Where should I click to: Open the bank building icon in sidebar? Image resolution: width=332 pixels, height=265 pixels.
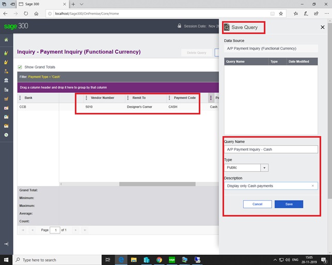6,80
